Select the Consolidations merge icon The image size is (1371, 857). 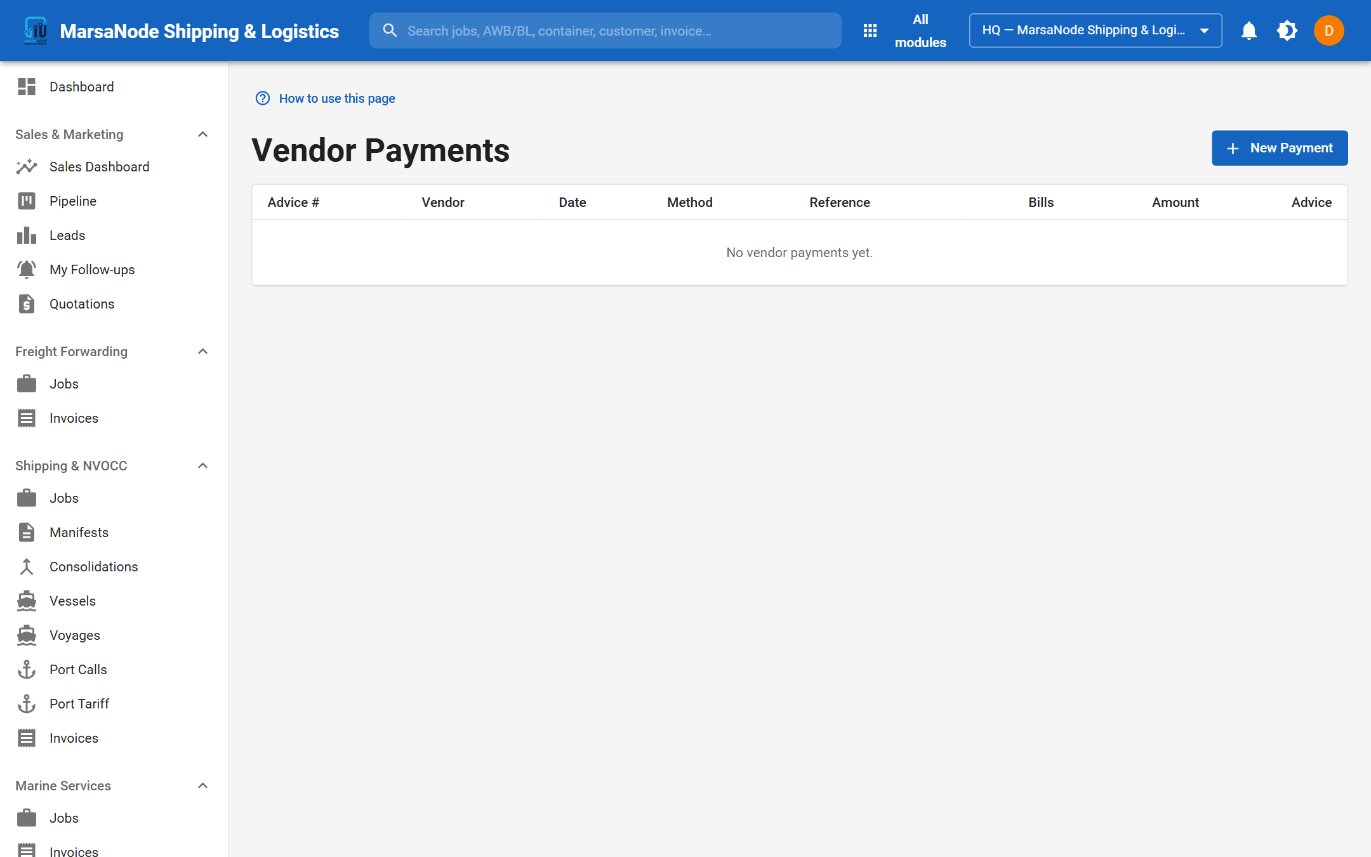27,567
